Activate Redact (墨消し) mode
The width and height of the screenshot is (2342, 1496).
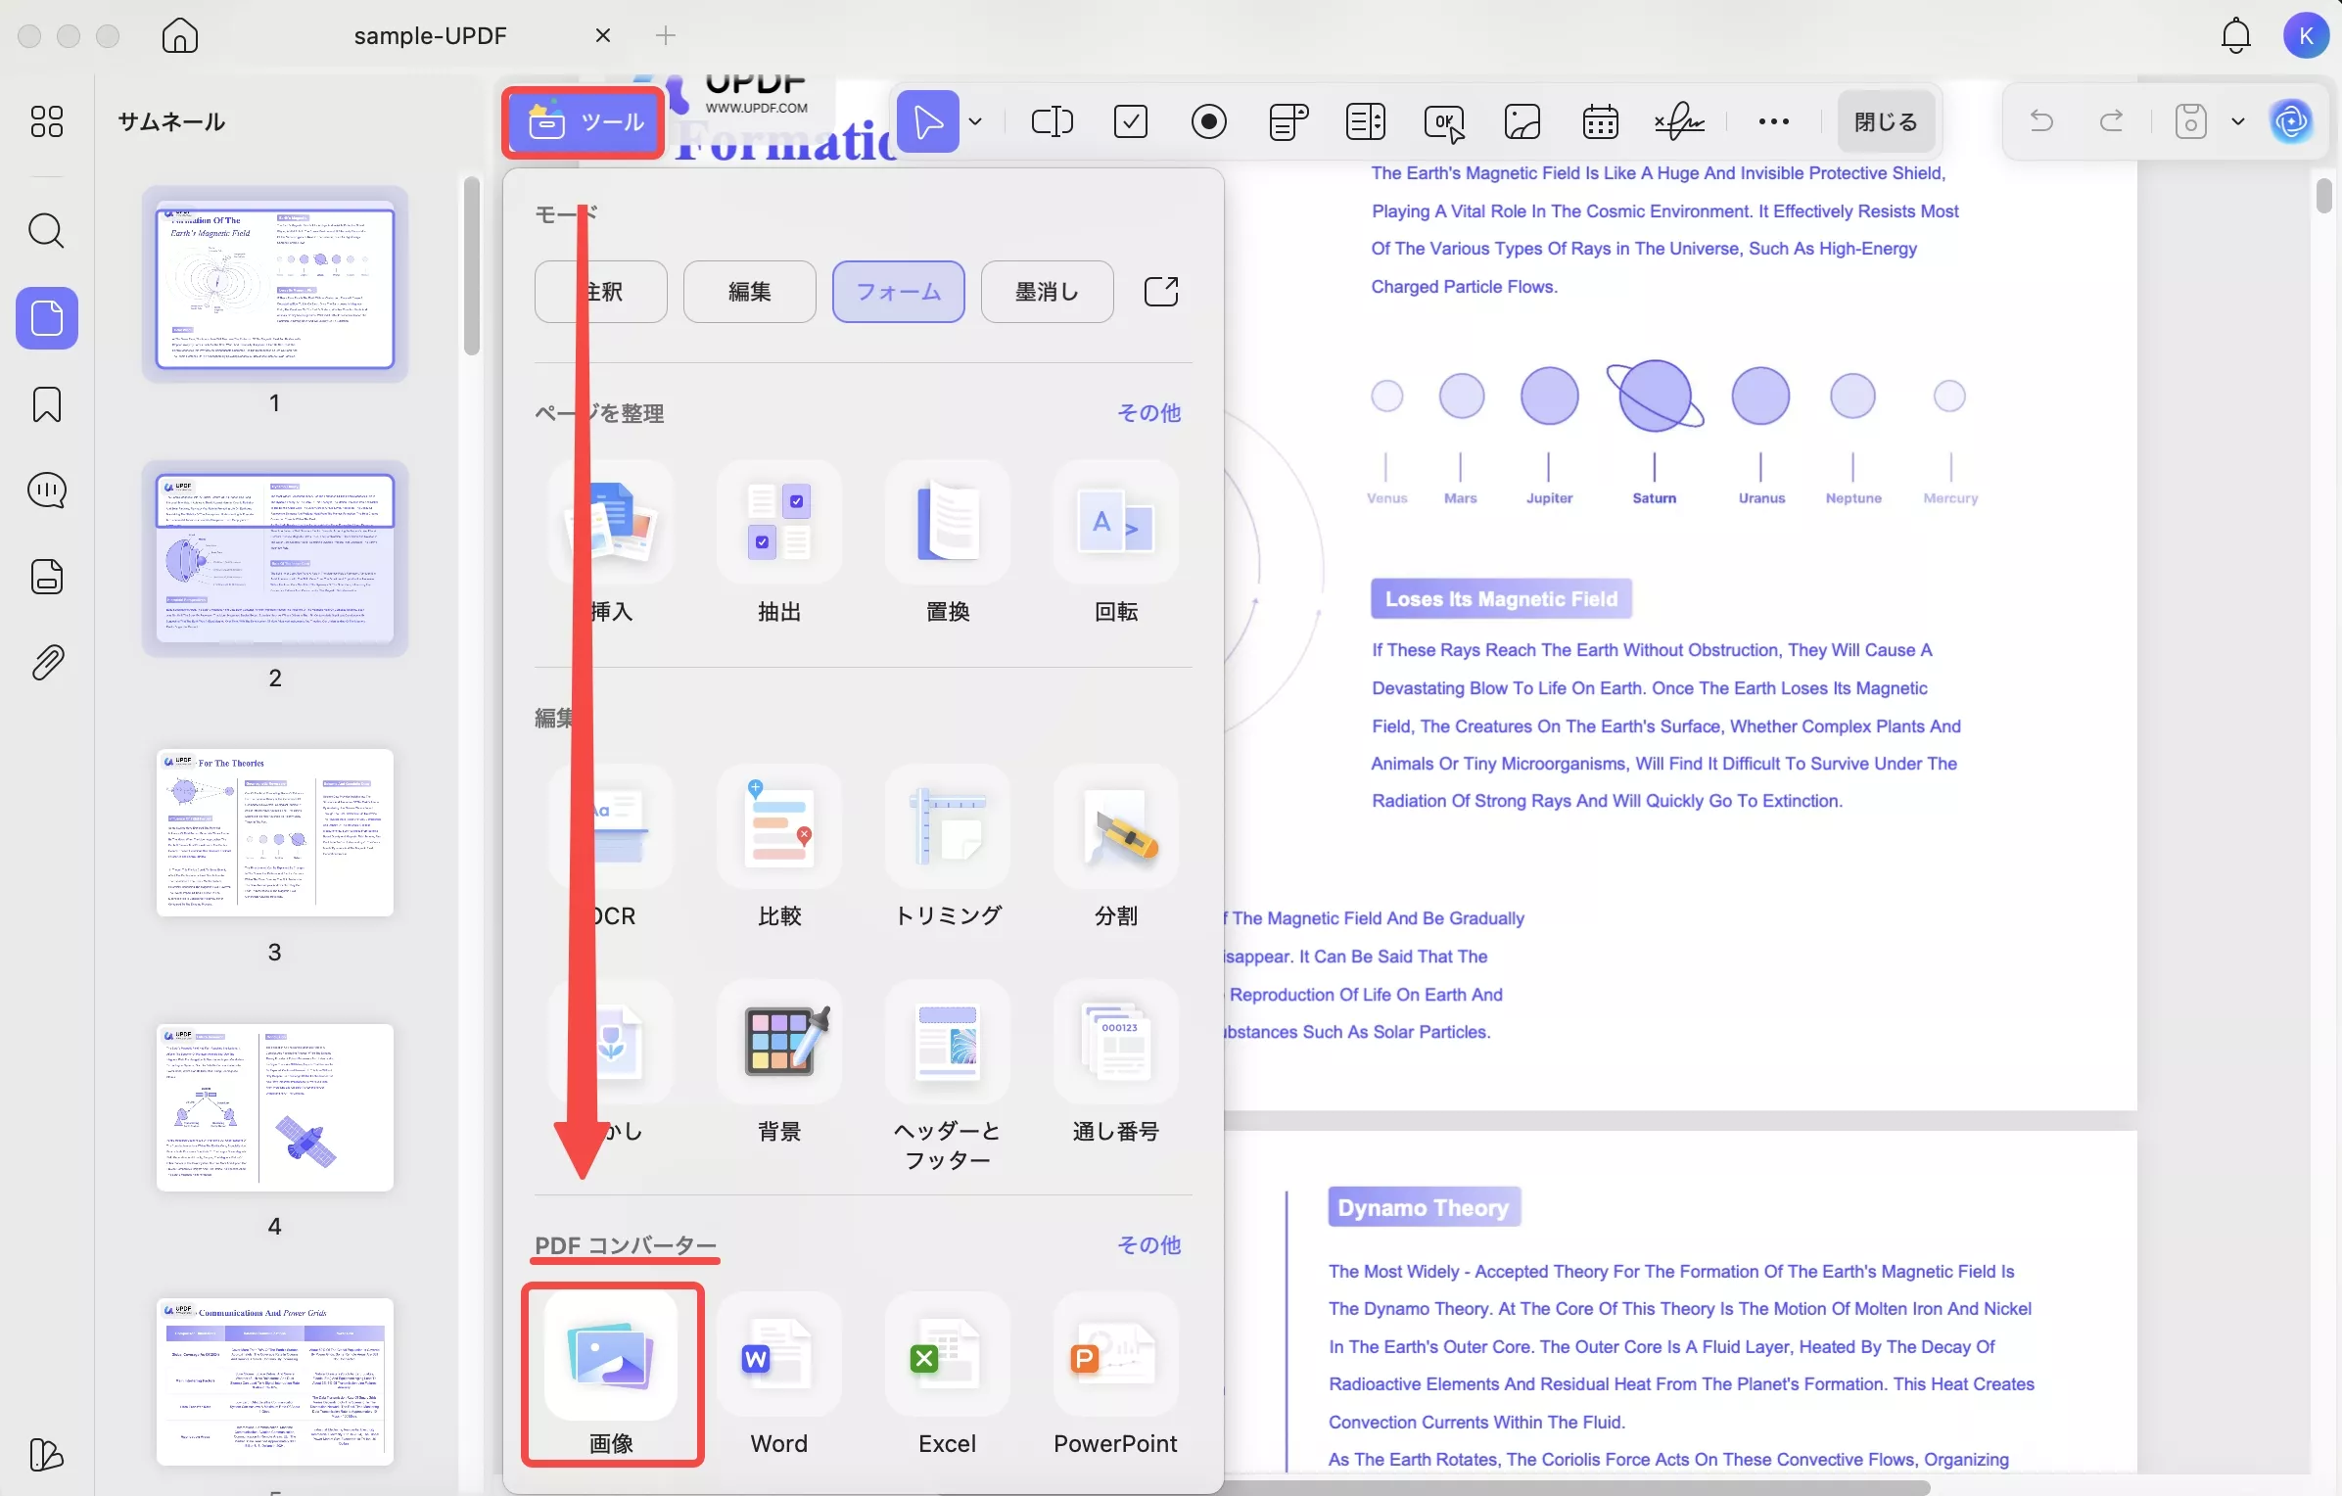click(x=1047, y=292)
